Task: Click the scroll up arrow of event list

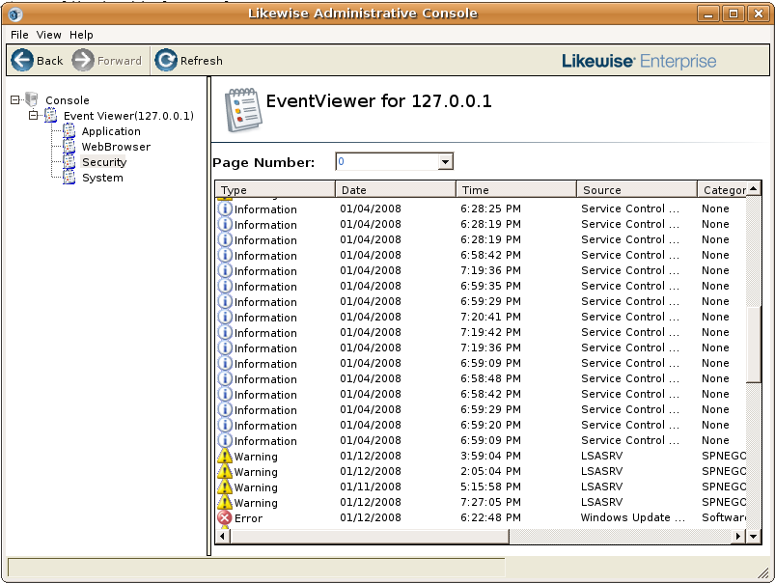Action: [753, 189]
